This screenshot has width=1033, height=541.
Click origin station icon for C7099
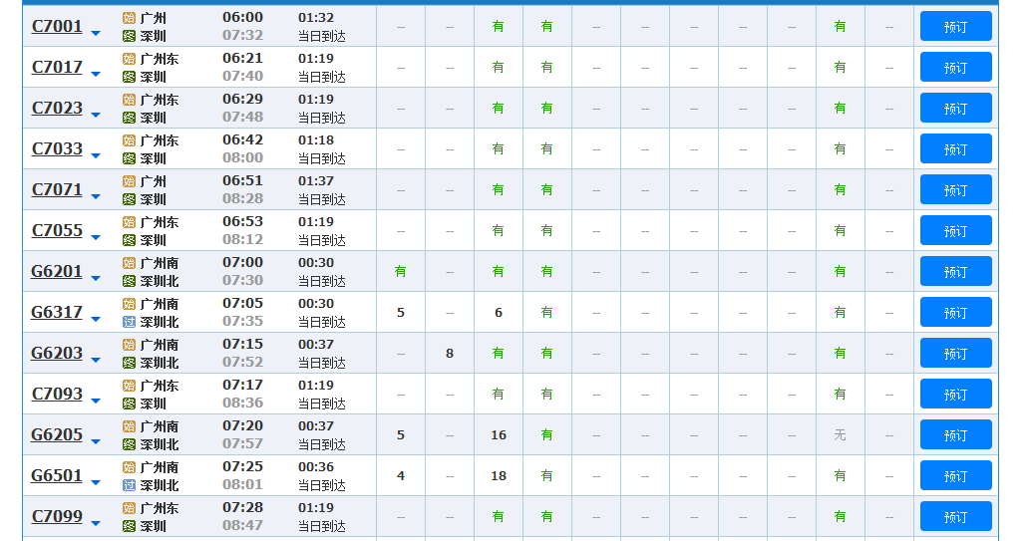pyautogui.click(x=130, y=507)
